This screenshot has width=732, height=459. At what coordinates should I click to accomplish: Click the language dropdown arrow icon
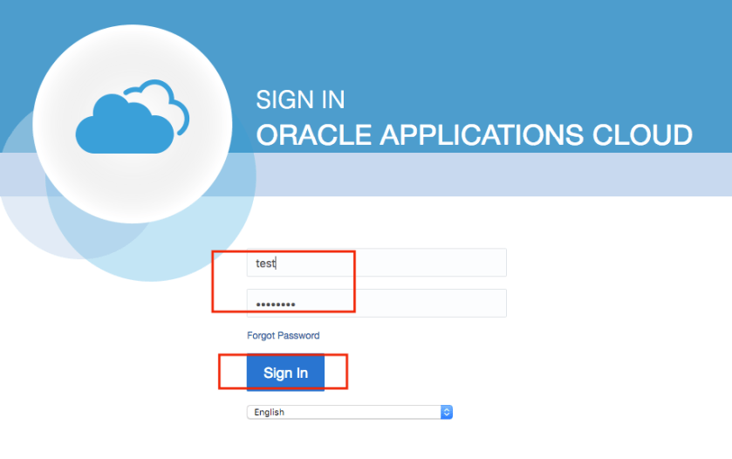tap(446, 412)
